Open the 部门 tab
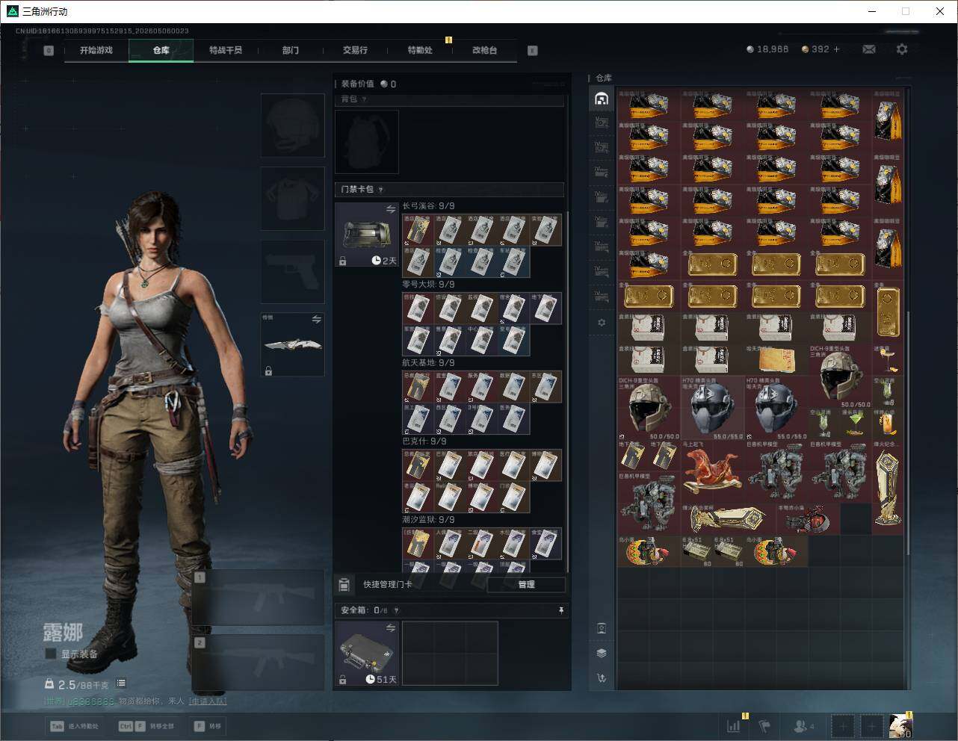Screen dimensions: 958x741 point(291,50)
